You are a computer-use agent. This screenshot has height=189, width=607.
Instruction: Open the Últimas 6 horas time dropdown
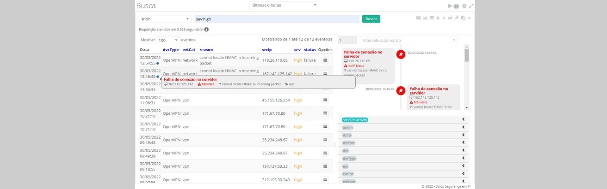point(284,5)
